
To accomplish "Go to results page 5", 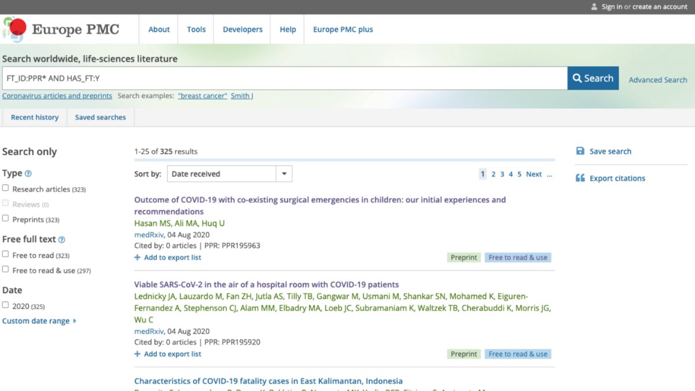I will (520, 174).
